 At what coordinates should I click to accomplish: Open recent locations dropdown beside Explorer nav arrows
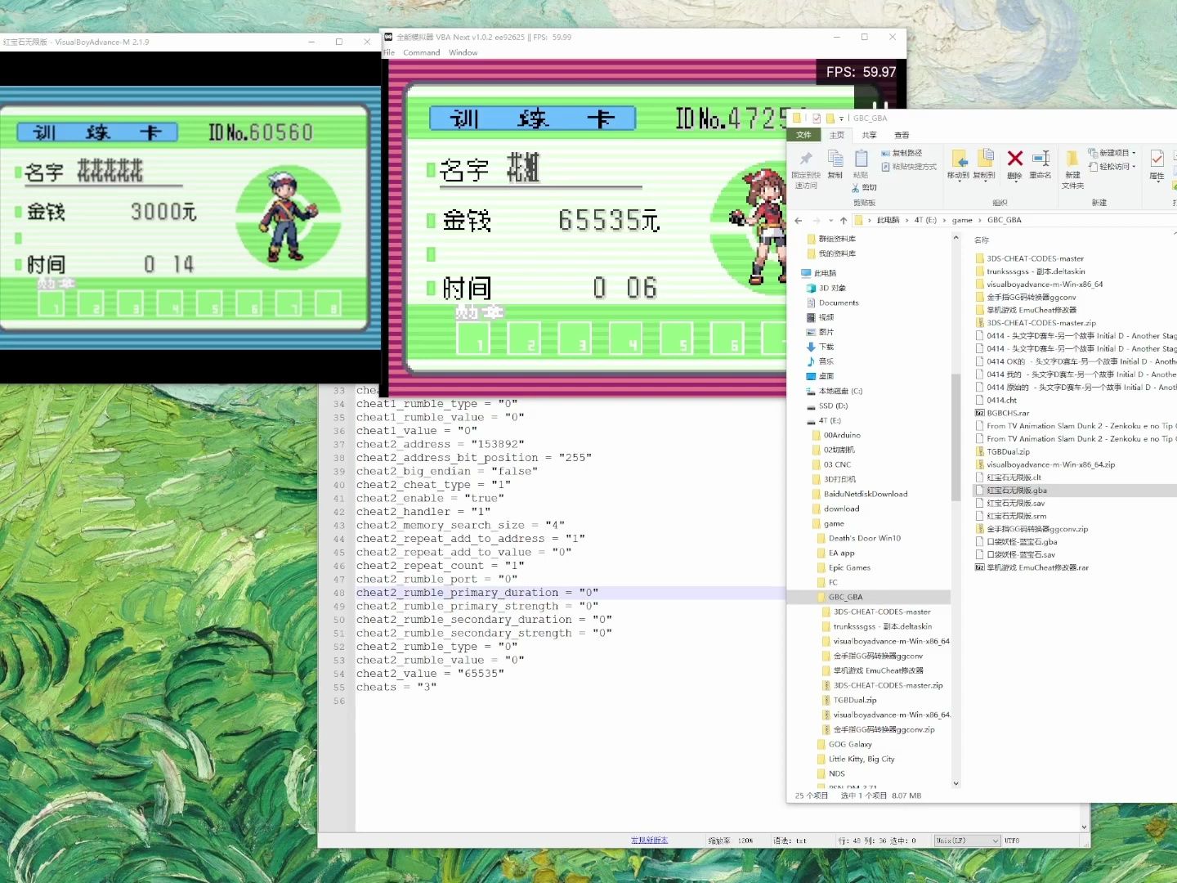[830, 220]
